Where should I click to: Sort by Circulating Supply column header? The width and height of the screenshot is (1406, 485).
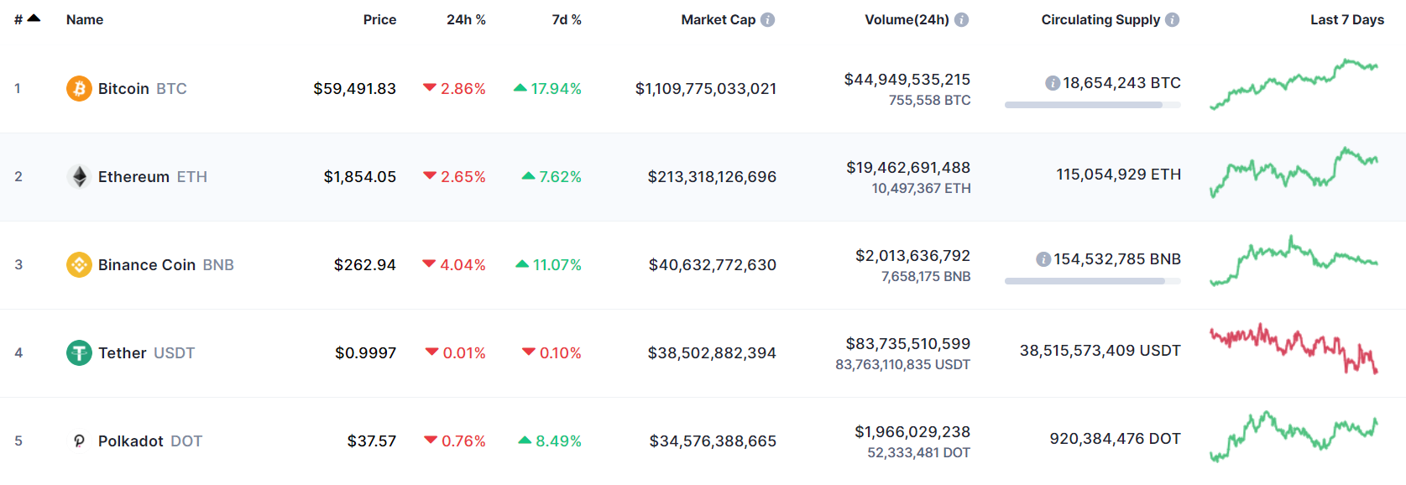coord(1100,19)
